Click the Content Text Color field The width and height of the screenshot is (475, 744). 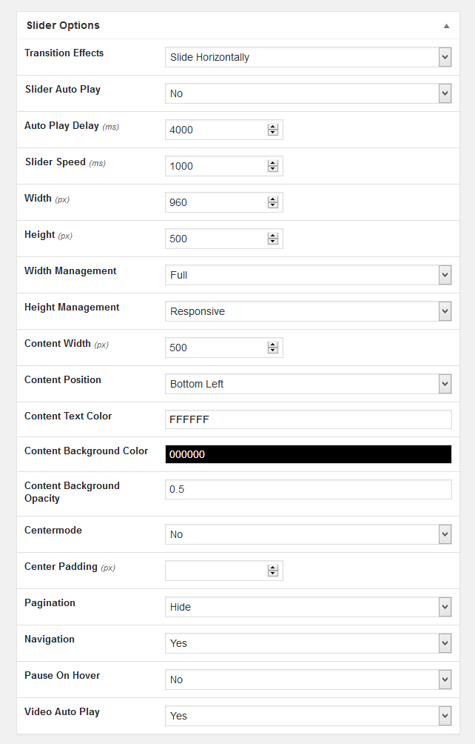pos(308,419)
